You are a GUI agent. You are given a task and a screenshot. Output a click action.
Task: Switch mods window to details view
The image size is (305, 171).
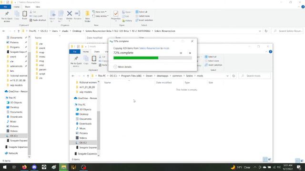[265, 160]
